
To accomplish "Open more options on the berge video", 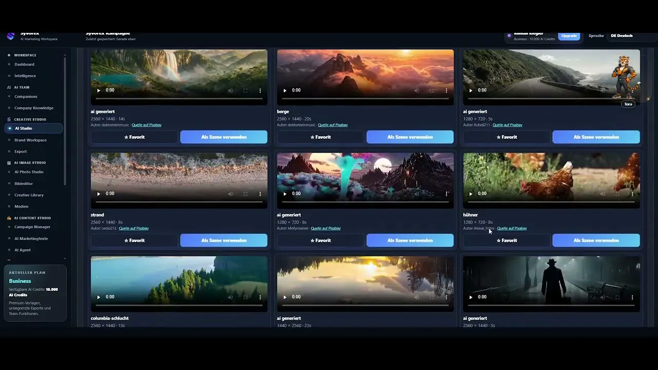I will (x=446, y=90).
